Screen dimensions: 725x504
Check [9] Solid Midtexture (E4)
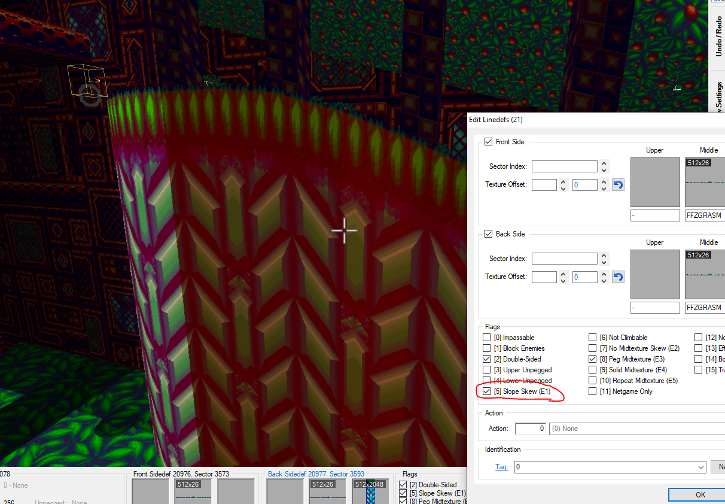tap(593, 370)
